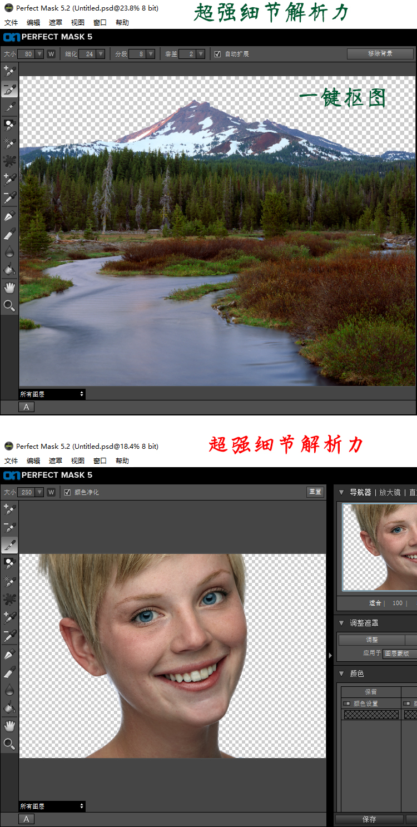Click the crosshatched 保留 color swatch
Viewport: 417px width, 827px height.
click(371, 715)
